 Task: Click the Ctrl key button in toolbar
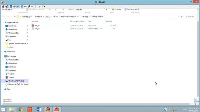coord(26,6)
